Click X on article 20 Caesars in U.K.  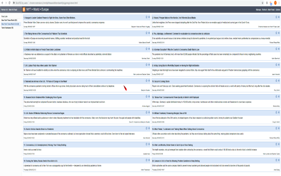[x=279, y=160]
